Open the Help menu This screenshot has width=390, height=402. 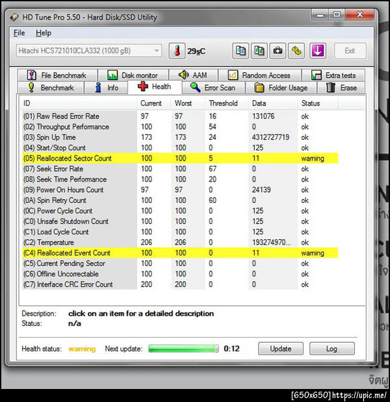44,33
